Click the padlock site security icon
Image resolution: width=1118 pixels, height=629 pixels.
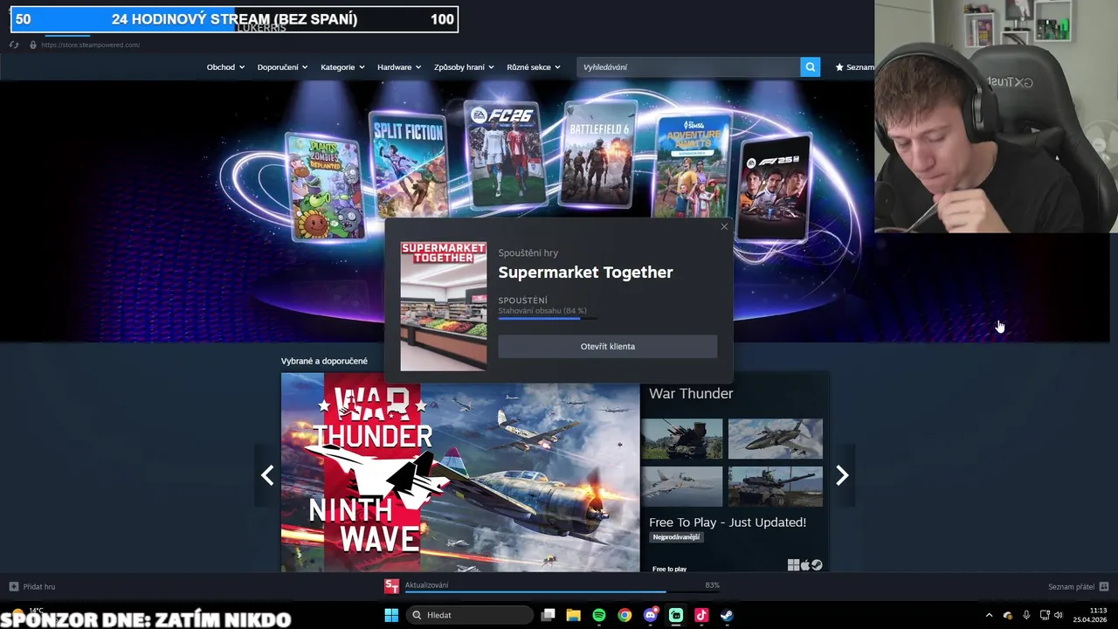[x=33, y=45]
